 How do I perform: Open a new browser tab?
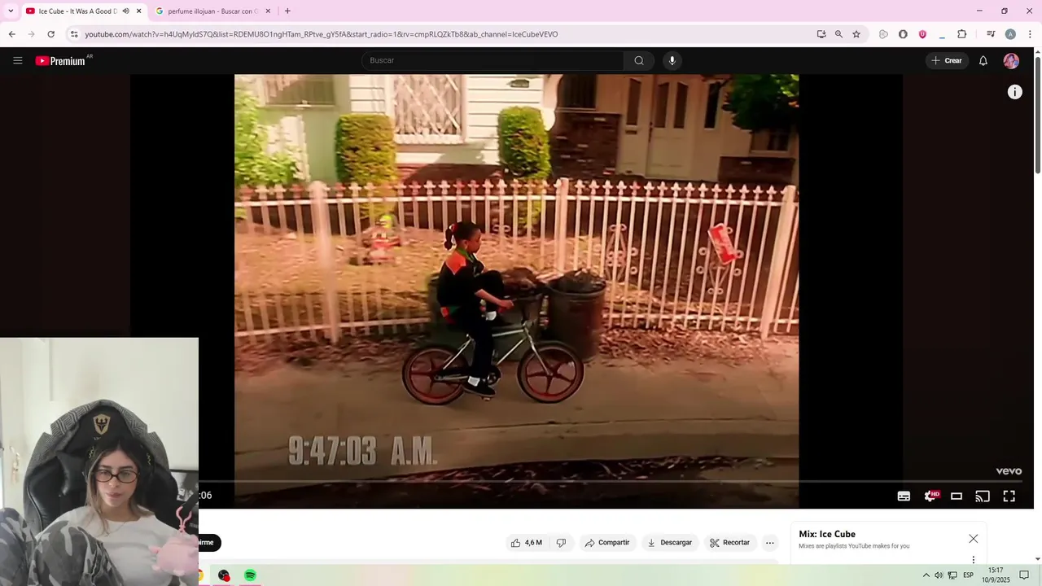287,11
